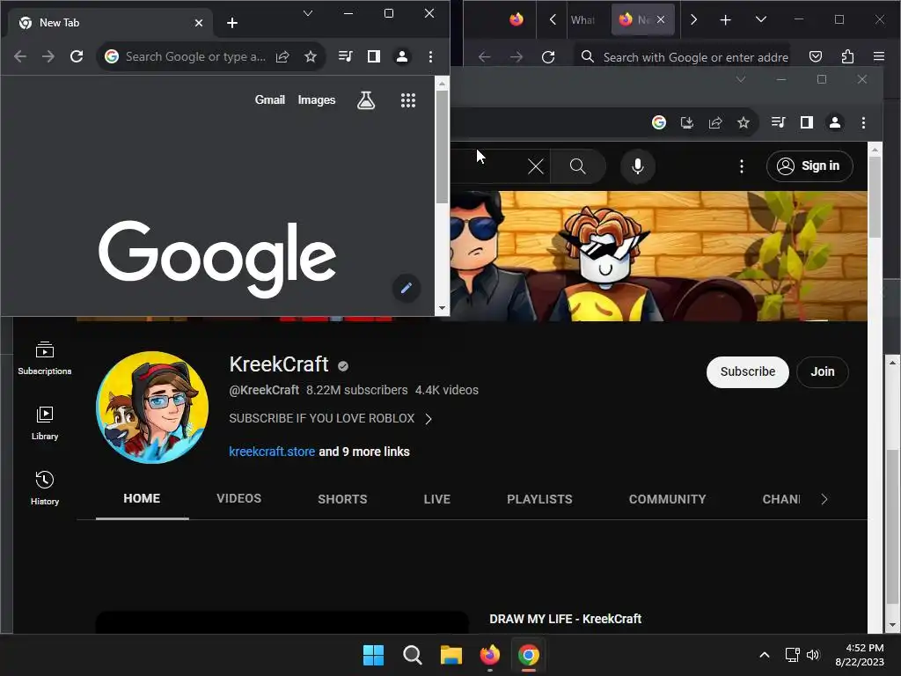901x676 pixels.
Task: Open the COMMUNITY channel tab
Action: coord(667,499)
